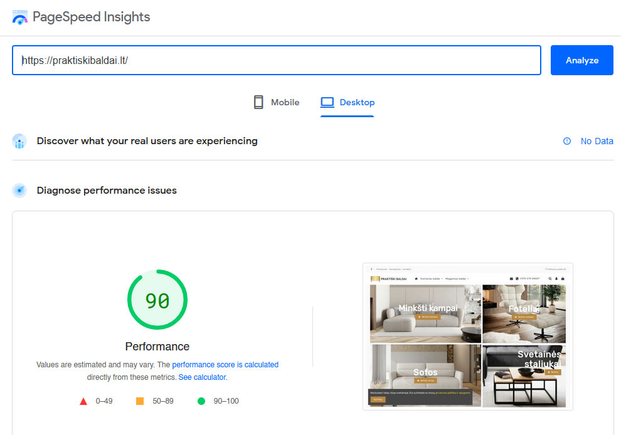
Task: Open the No Data label
Action: 597,141
